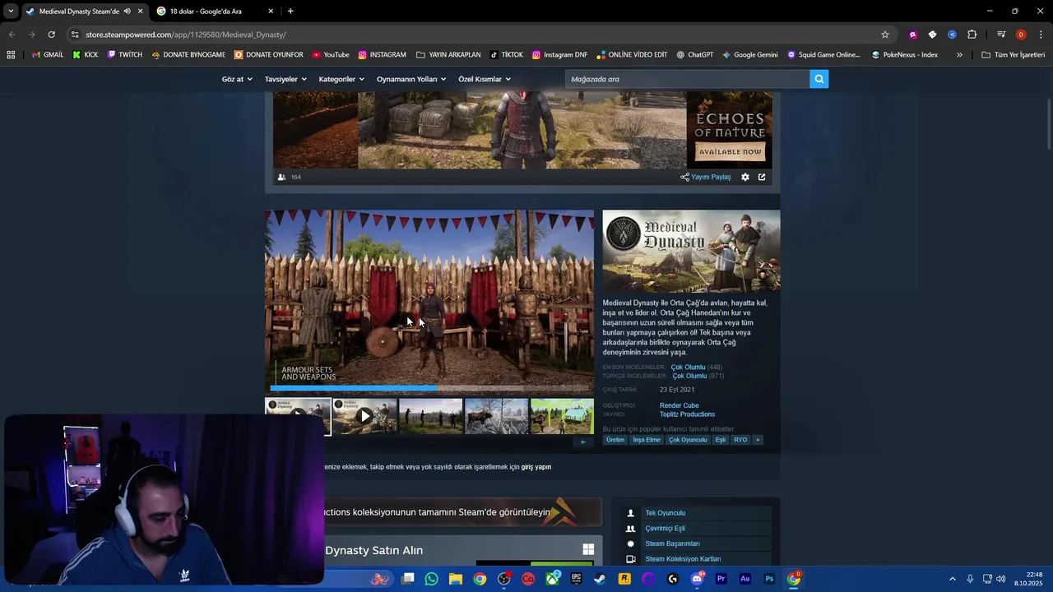Expand more tags with plus button
This screenshot has width=1053, height=592.
tap(758, 440)
